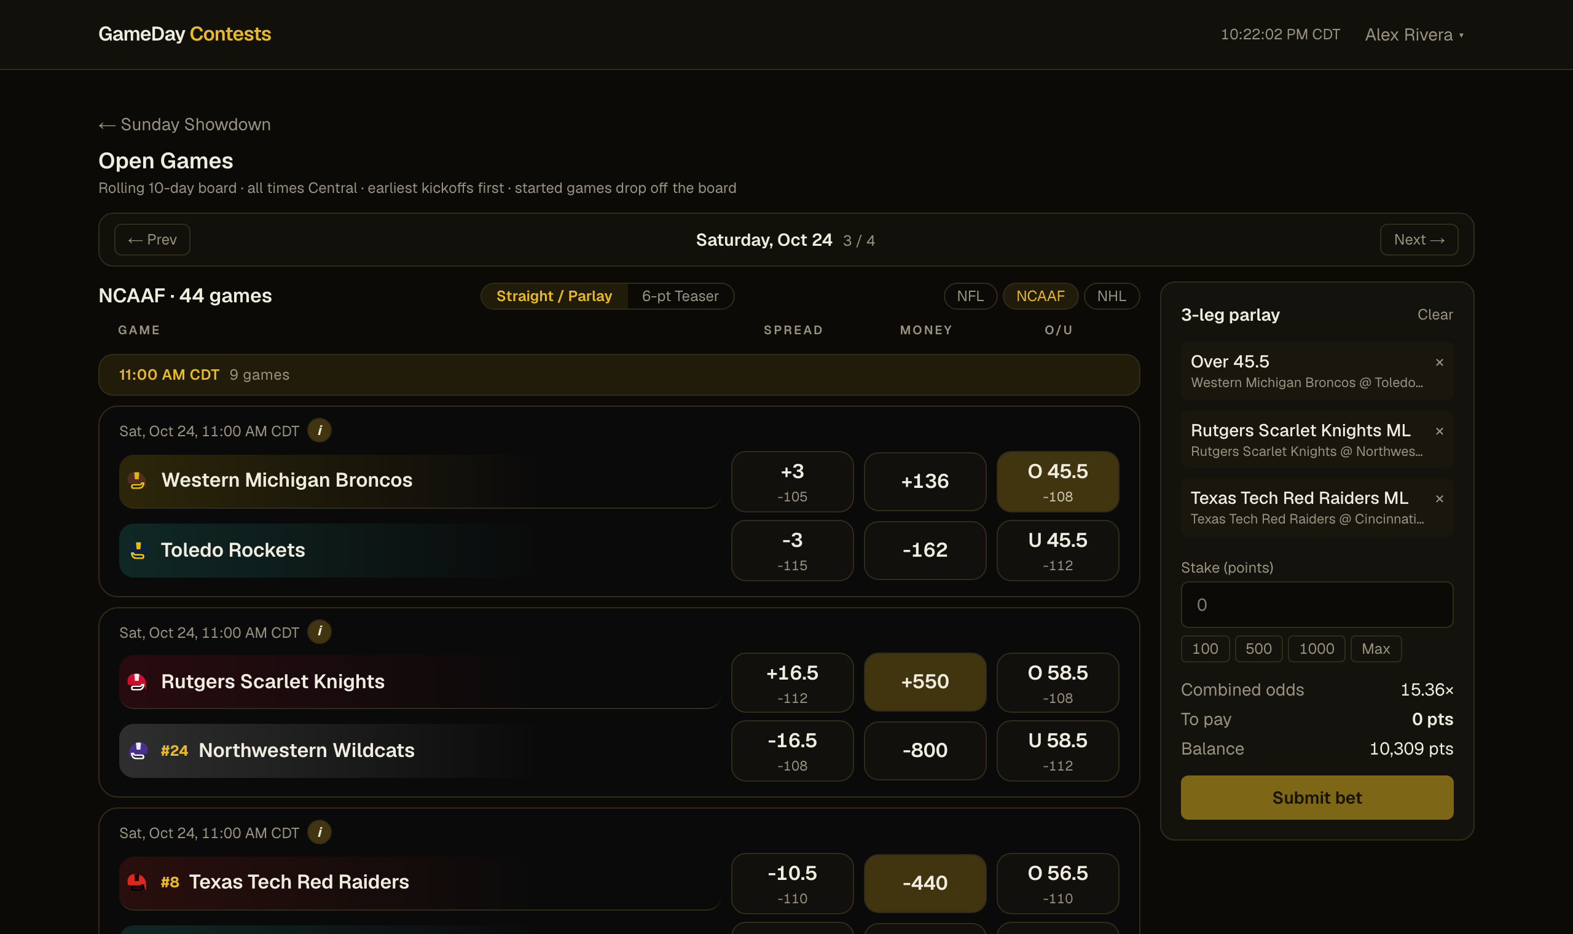Image resolution: width=1573 pixels, height=934 pixels.
Task: Submit the 3-leg parlay bet
Action: tap(1316, 798)
